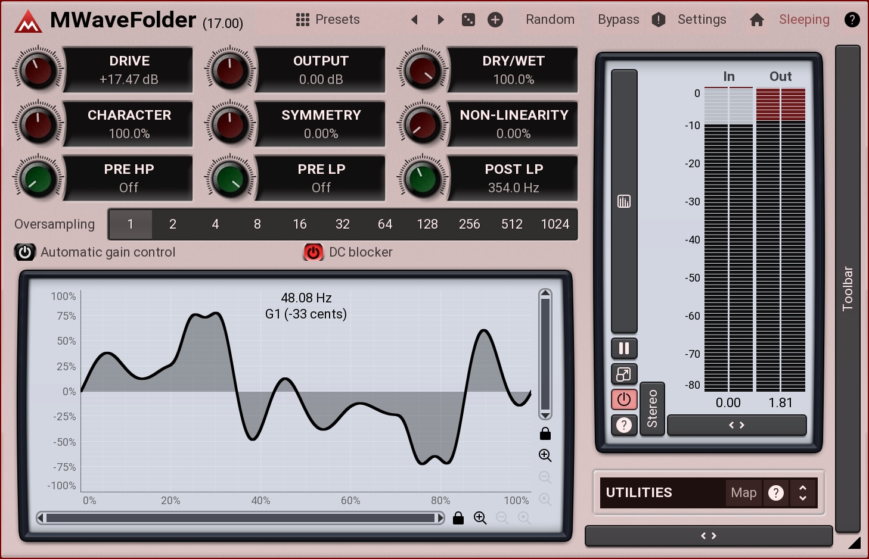
Task: Expand the vertical Toolbar panel
Action: (848, 289)
